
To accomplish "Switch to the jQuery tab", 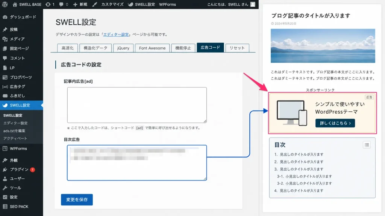I will click(123, 48).
